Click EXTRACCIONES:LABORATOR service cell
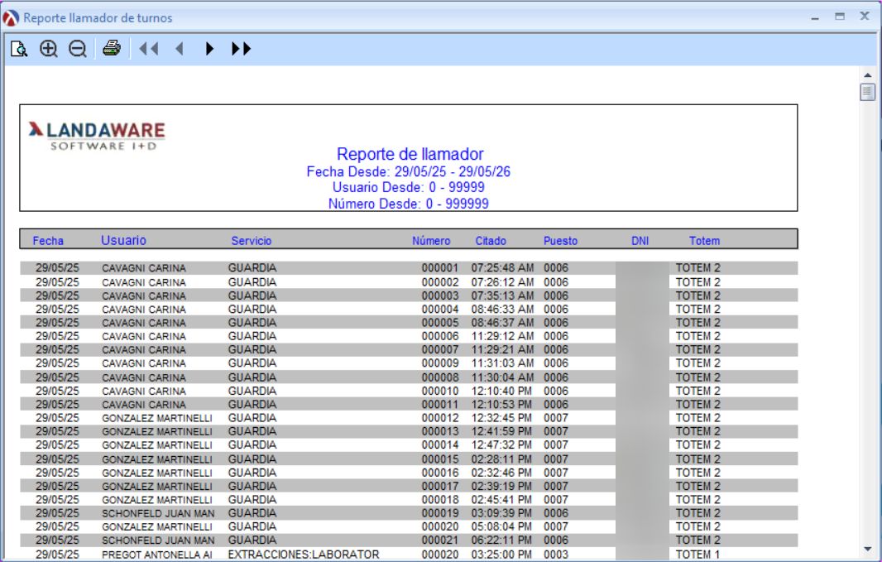 (x=304, y=554)
